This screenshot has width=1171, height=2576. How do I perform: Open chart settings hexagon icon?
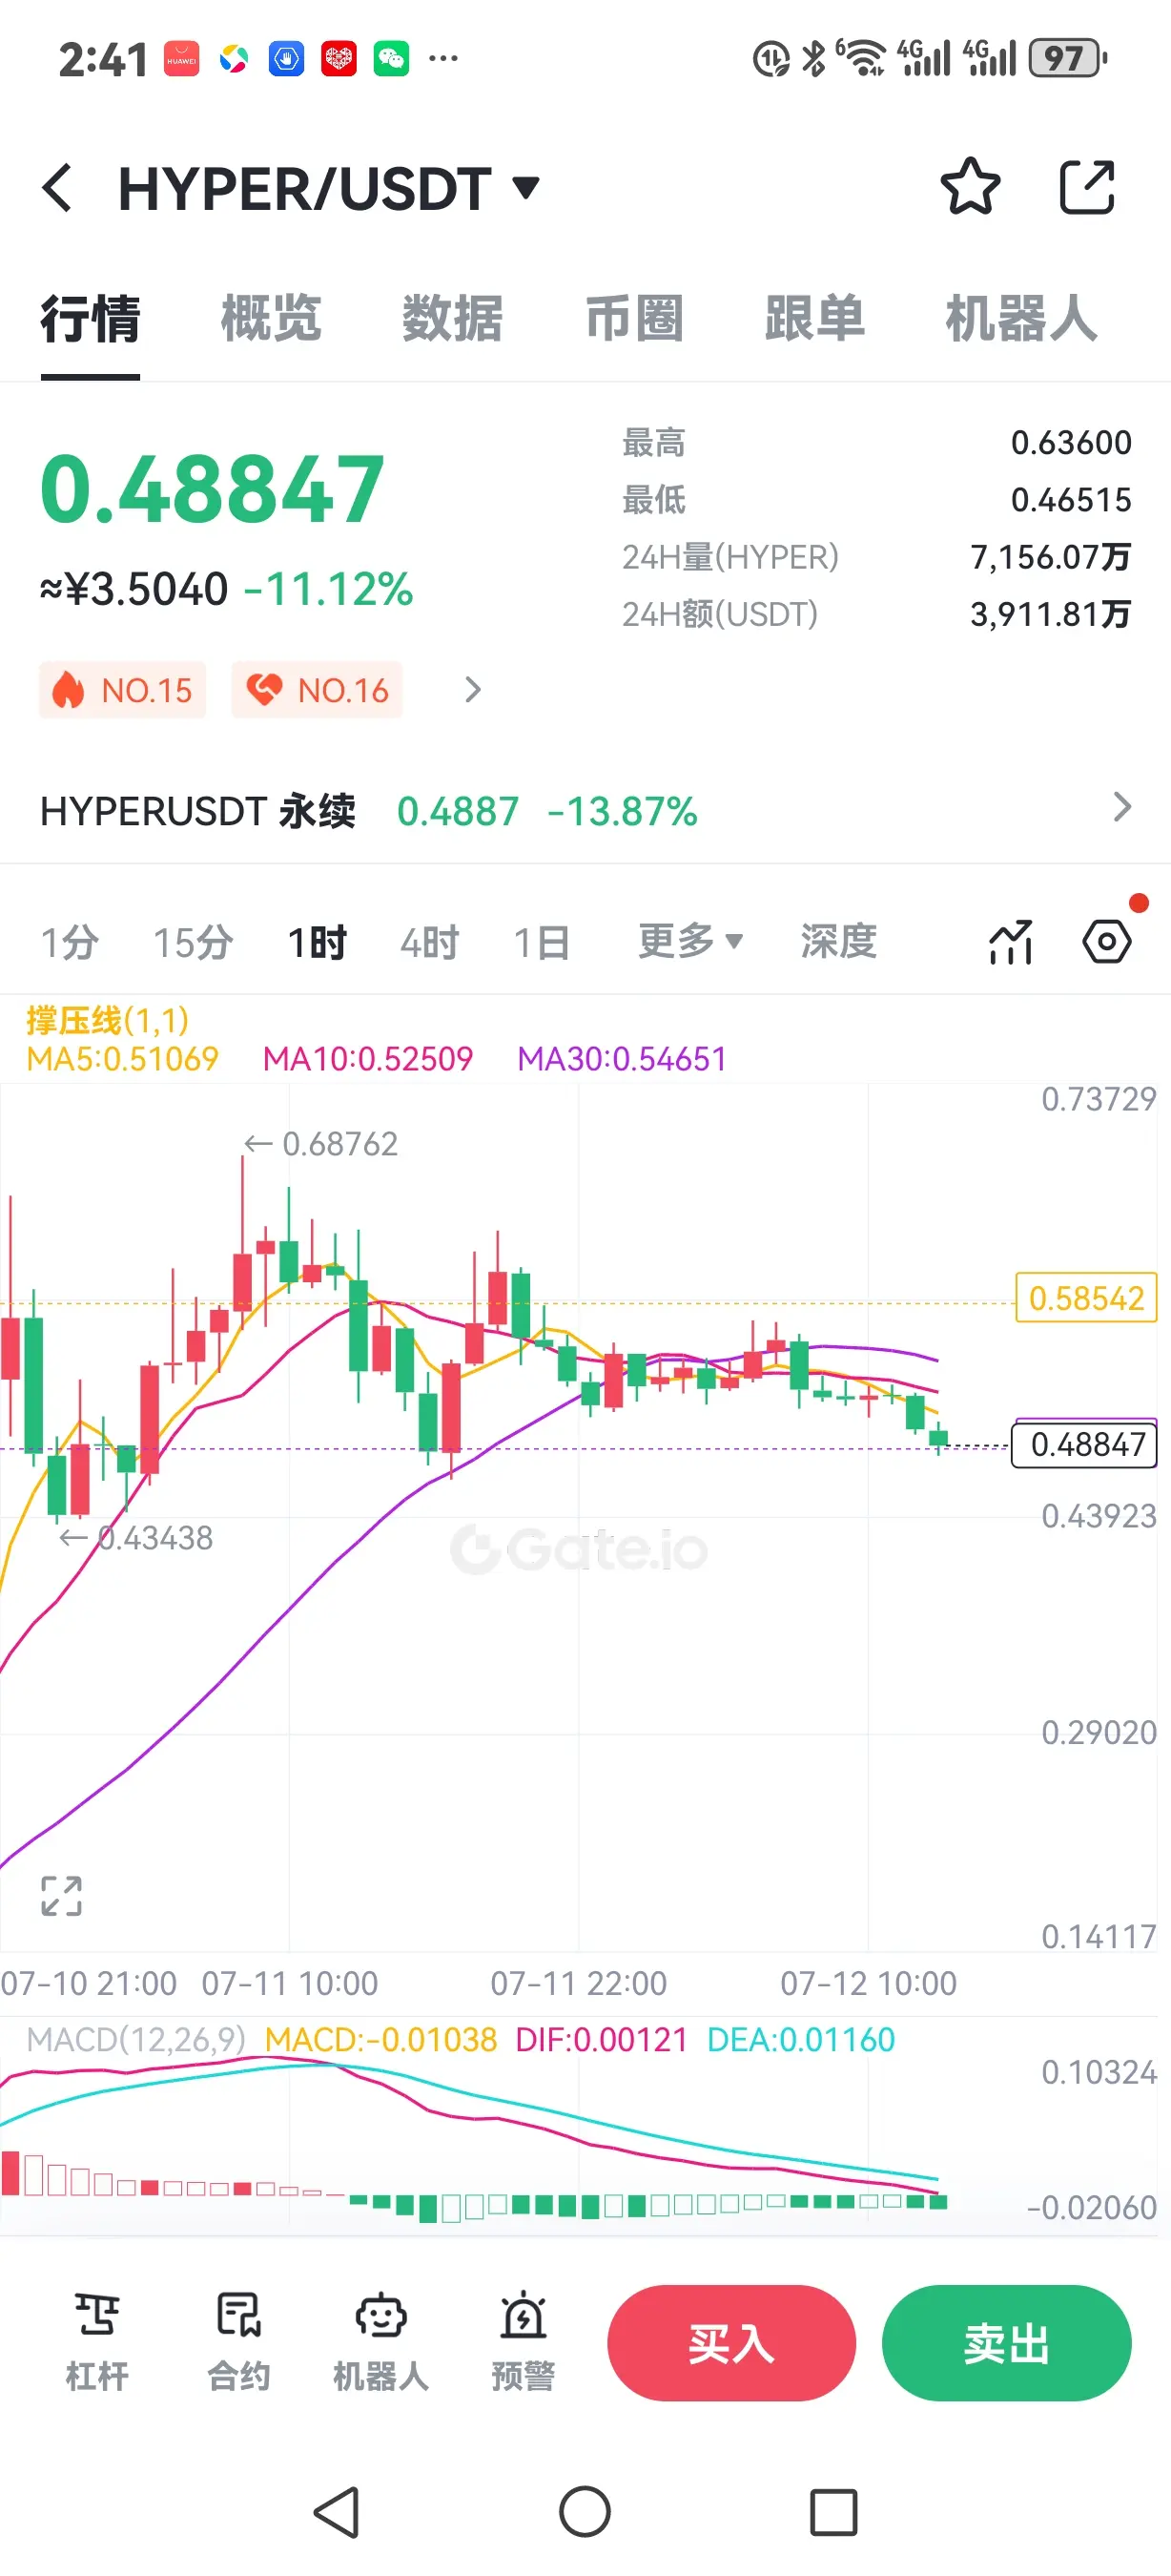tap(1107, 942)
